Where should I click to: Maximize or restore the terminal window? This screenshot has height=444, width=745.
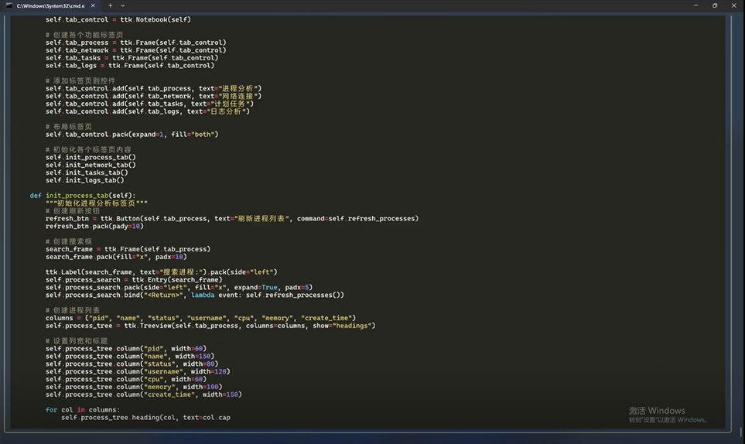(x=715, y=5)
